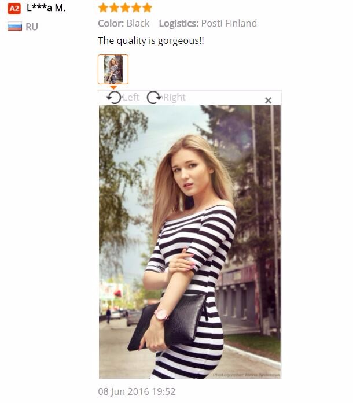Click the review text about quality
This screenshot has height=403, width=353.
tap(151, 41)
